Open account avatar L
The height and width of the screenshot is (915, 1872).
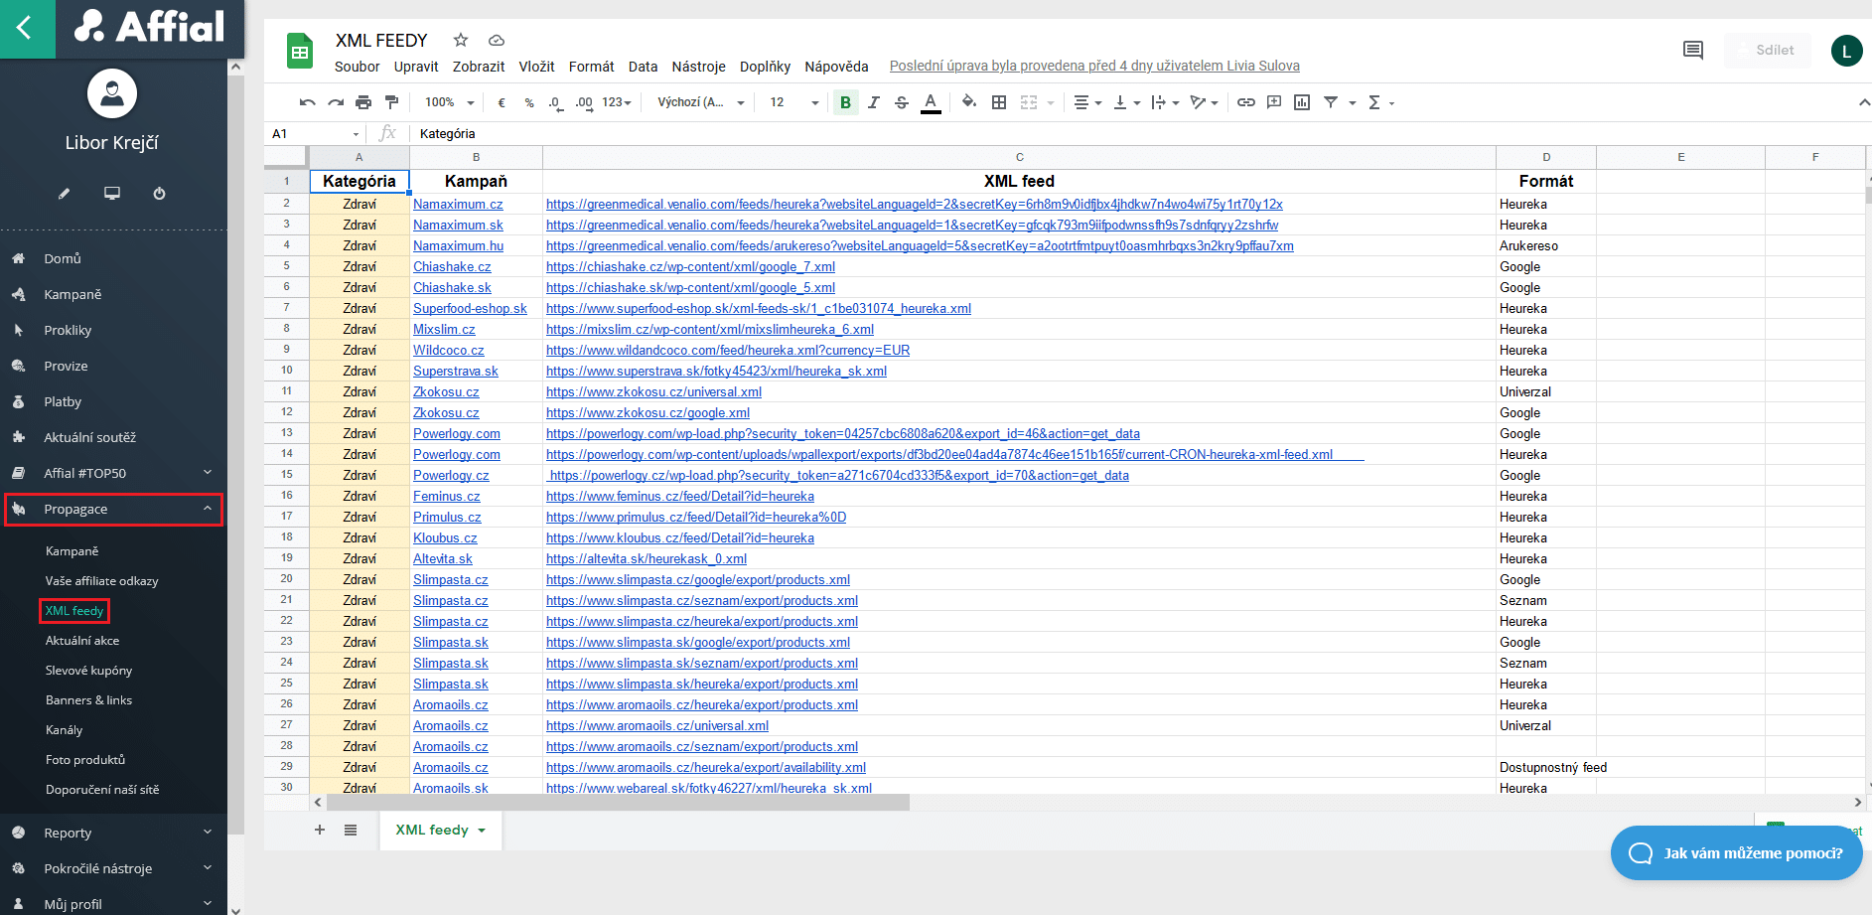[1847, 51]
